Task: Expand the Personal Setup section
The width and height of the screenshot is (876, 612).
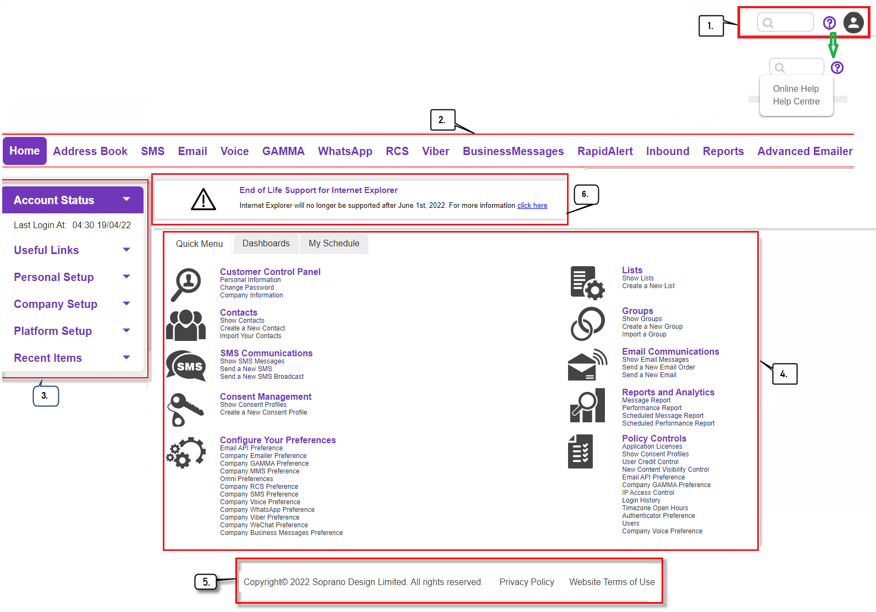Action: (x=126, y=277)
